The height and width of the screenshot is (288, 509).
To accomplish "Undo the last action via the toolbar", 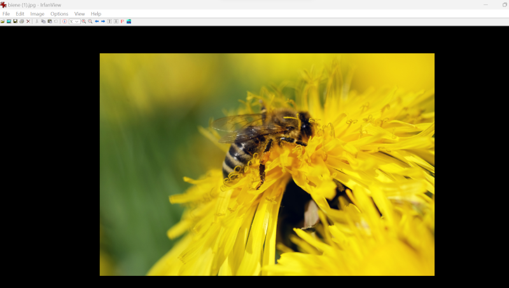I will pyautogui.click(x=56, y=22).
